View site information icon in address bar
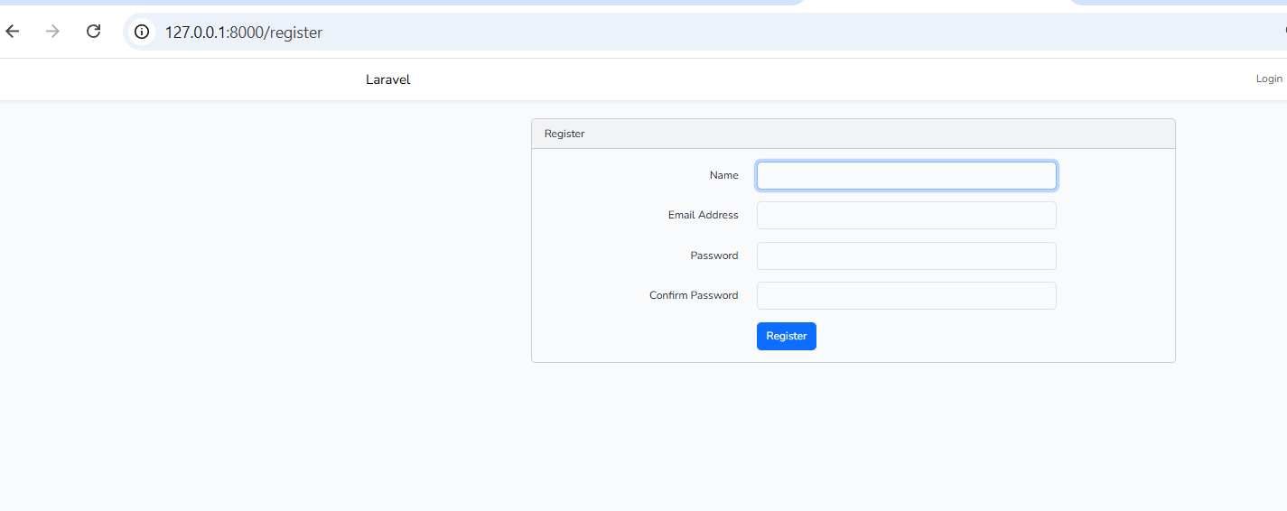The height and width of the screenshot is (511, 1287). pos(141,33)
